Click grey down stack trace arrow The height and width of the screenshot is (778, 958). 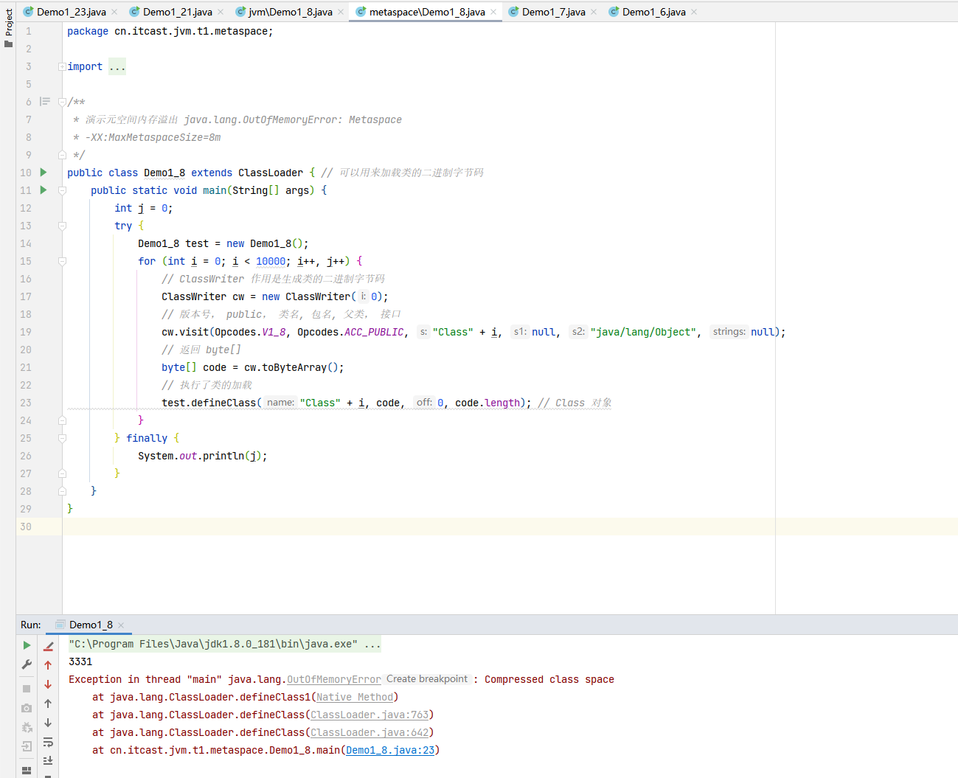pyautogui.click(x=48, y=723)
